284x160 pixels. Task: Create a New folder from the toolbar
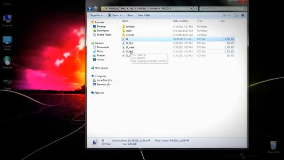tap(144, 15)
